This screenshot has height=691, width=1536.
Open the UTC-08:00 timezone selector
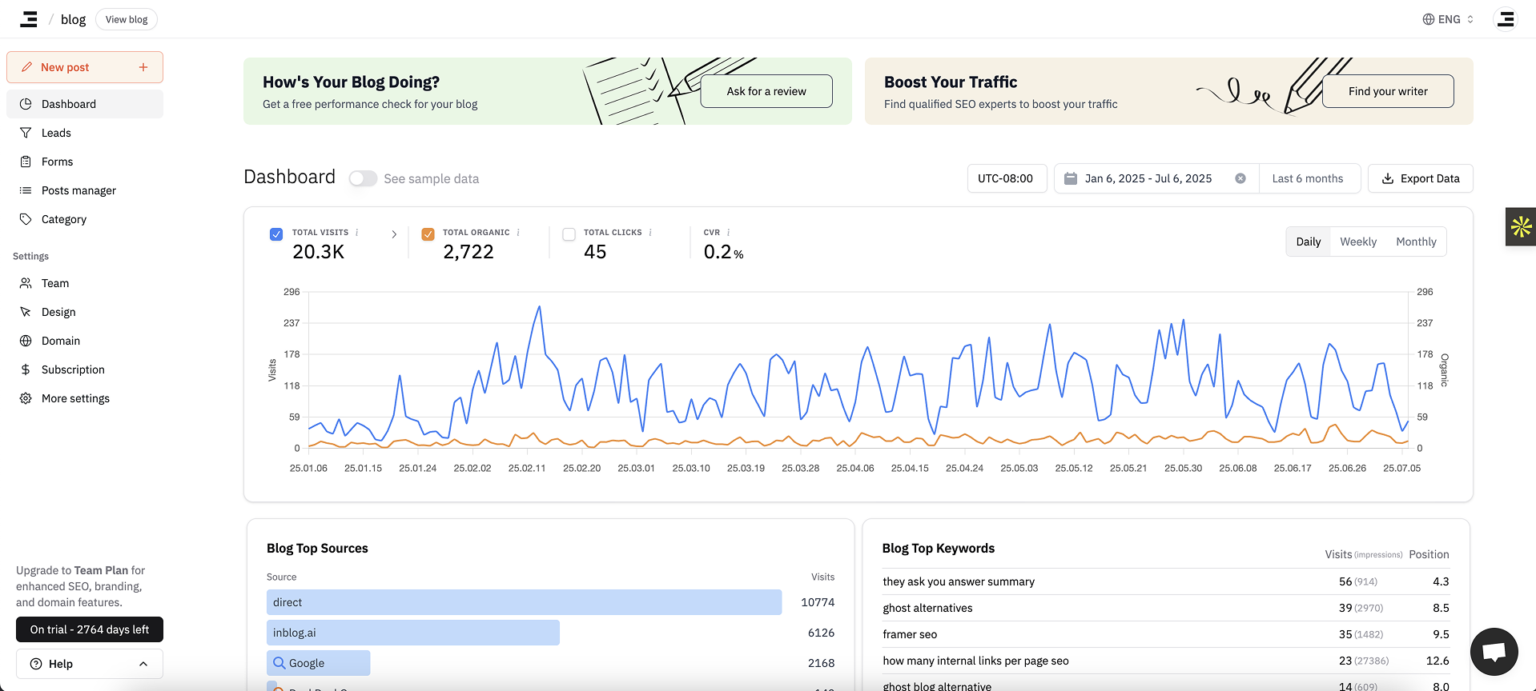tap(1006, 178)
